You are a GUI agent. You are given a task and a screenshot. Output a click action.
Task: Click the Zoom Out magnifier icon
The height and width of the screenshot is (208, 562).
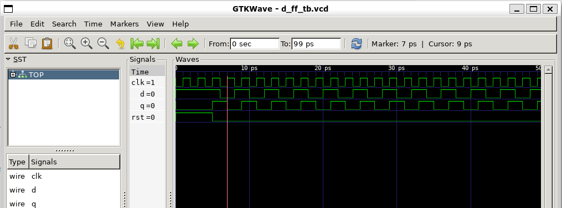coord(103,44)
